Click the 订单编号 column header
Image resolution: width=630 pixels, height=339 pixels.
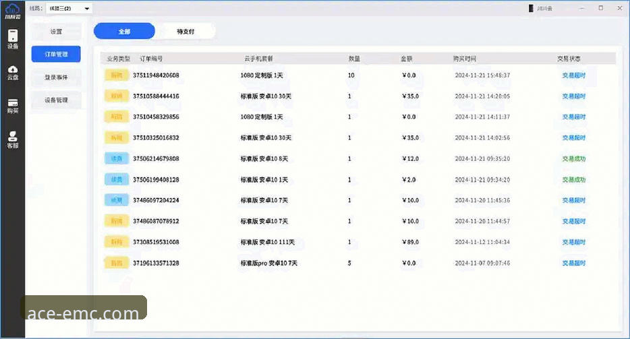151,59
